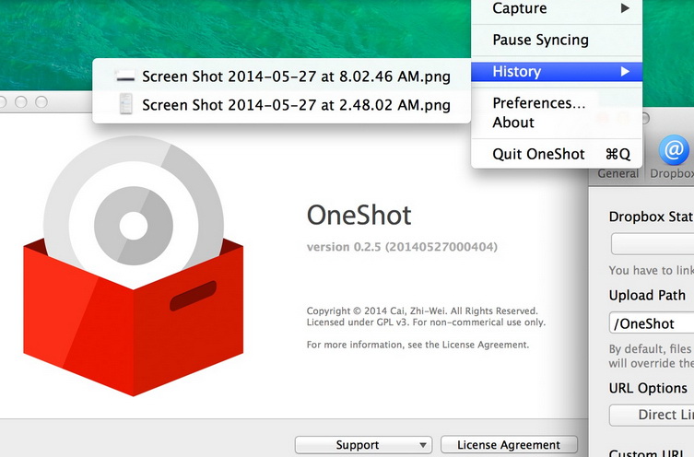Open the Capture submenu
This screenshot has width=694, height=457.
coord(557,8)
